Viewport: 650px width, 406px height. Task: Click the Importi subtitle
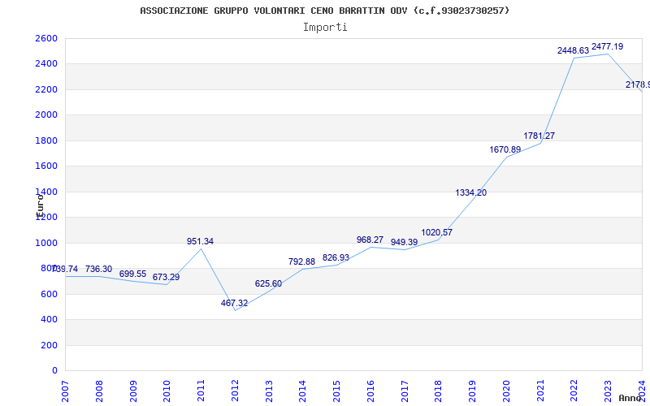point(325,28)
